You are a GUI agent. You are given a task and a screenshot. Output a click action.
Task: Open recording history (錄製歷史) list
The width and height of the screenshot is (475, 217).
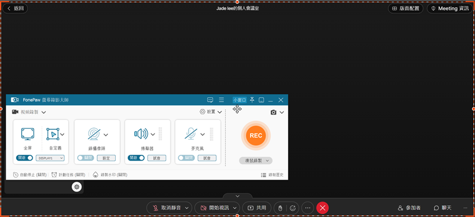tap(273, 175)
